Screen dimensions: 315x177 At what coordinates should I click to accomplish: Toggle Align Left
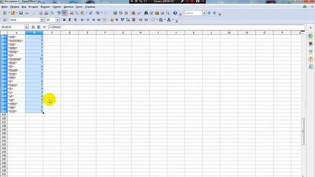click(x=82, y=20)
